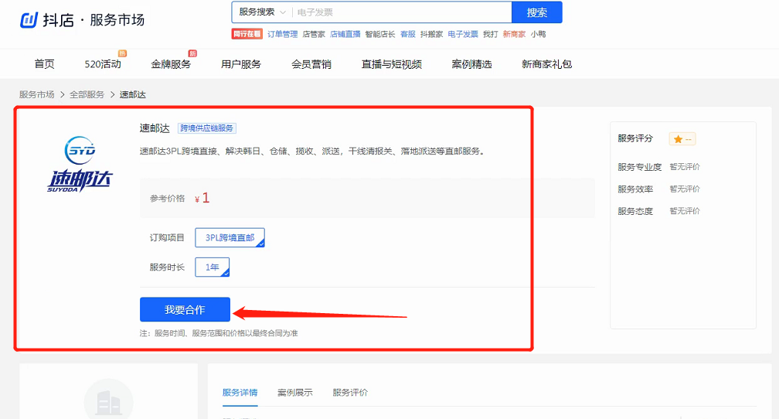Open the 用户服务 nav item
The width and height of the screenshot is (779, 419).
tap(241, 64)
